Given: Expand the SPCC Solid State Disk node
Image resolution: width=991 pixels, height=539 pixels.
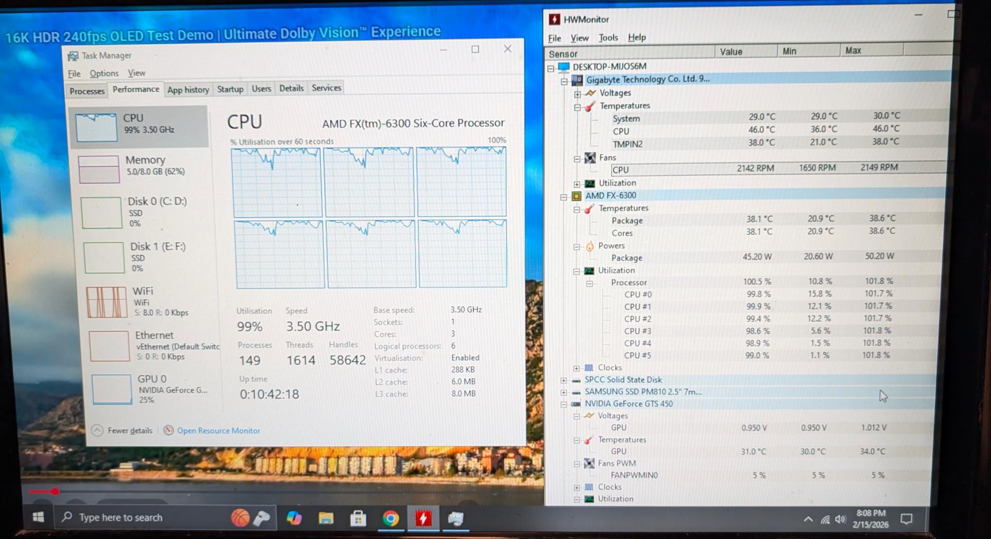Looking at the screenshot, I should click(x=563, y=380).
